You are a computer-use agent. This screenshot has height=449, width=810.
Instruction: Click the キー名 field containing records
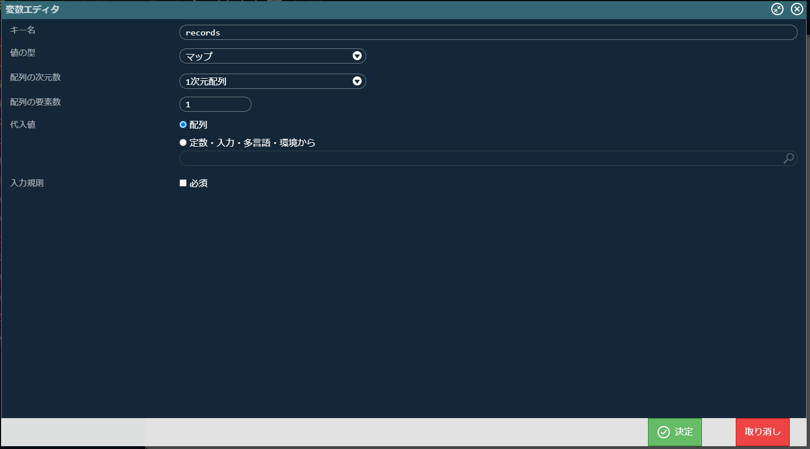pos(488,33)
